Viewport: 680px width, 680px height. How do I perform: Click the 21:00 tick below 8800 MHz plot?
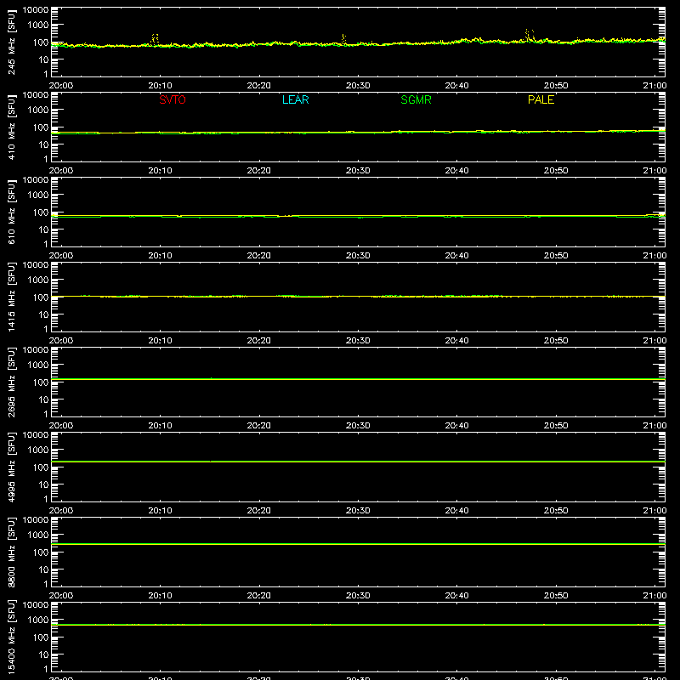[654, 596]
